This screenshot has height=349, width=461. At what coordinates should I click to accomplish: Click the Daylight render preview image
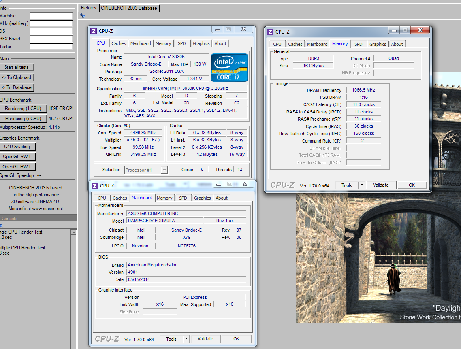378,258
